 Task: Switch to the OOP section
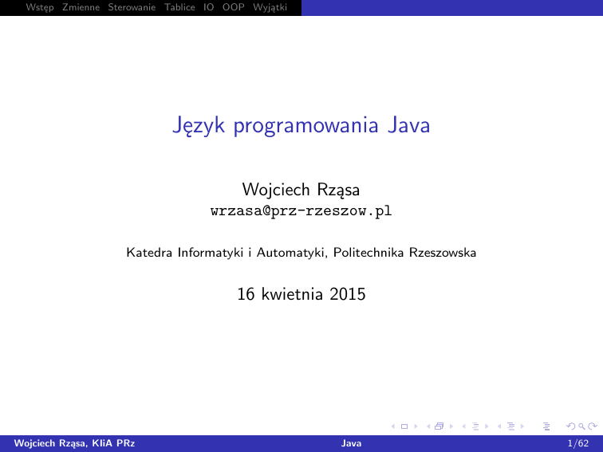(x=233, y=7)
